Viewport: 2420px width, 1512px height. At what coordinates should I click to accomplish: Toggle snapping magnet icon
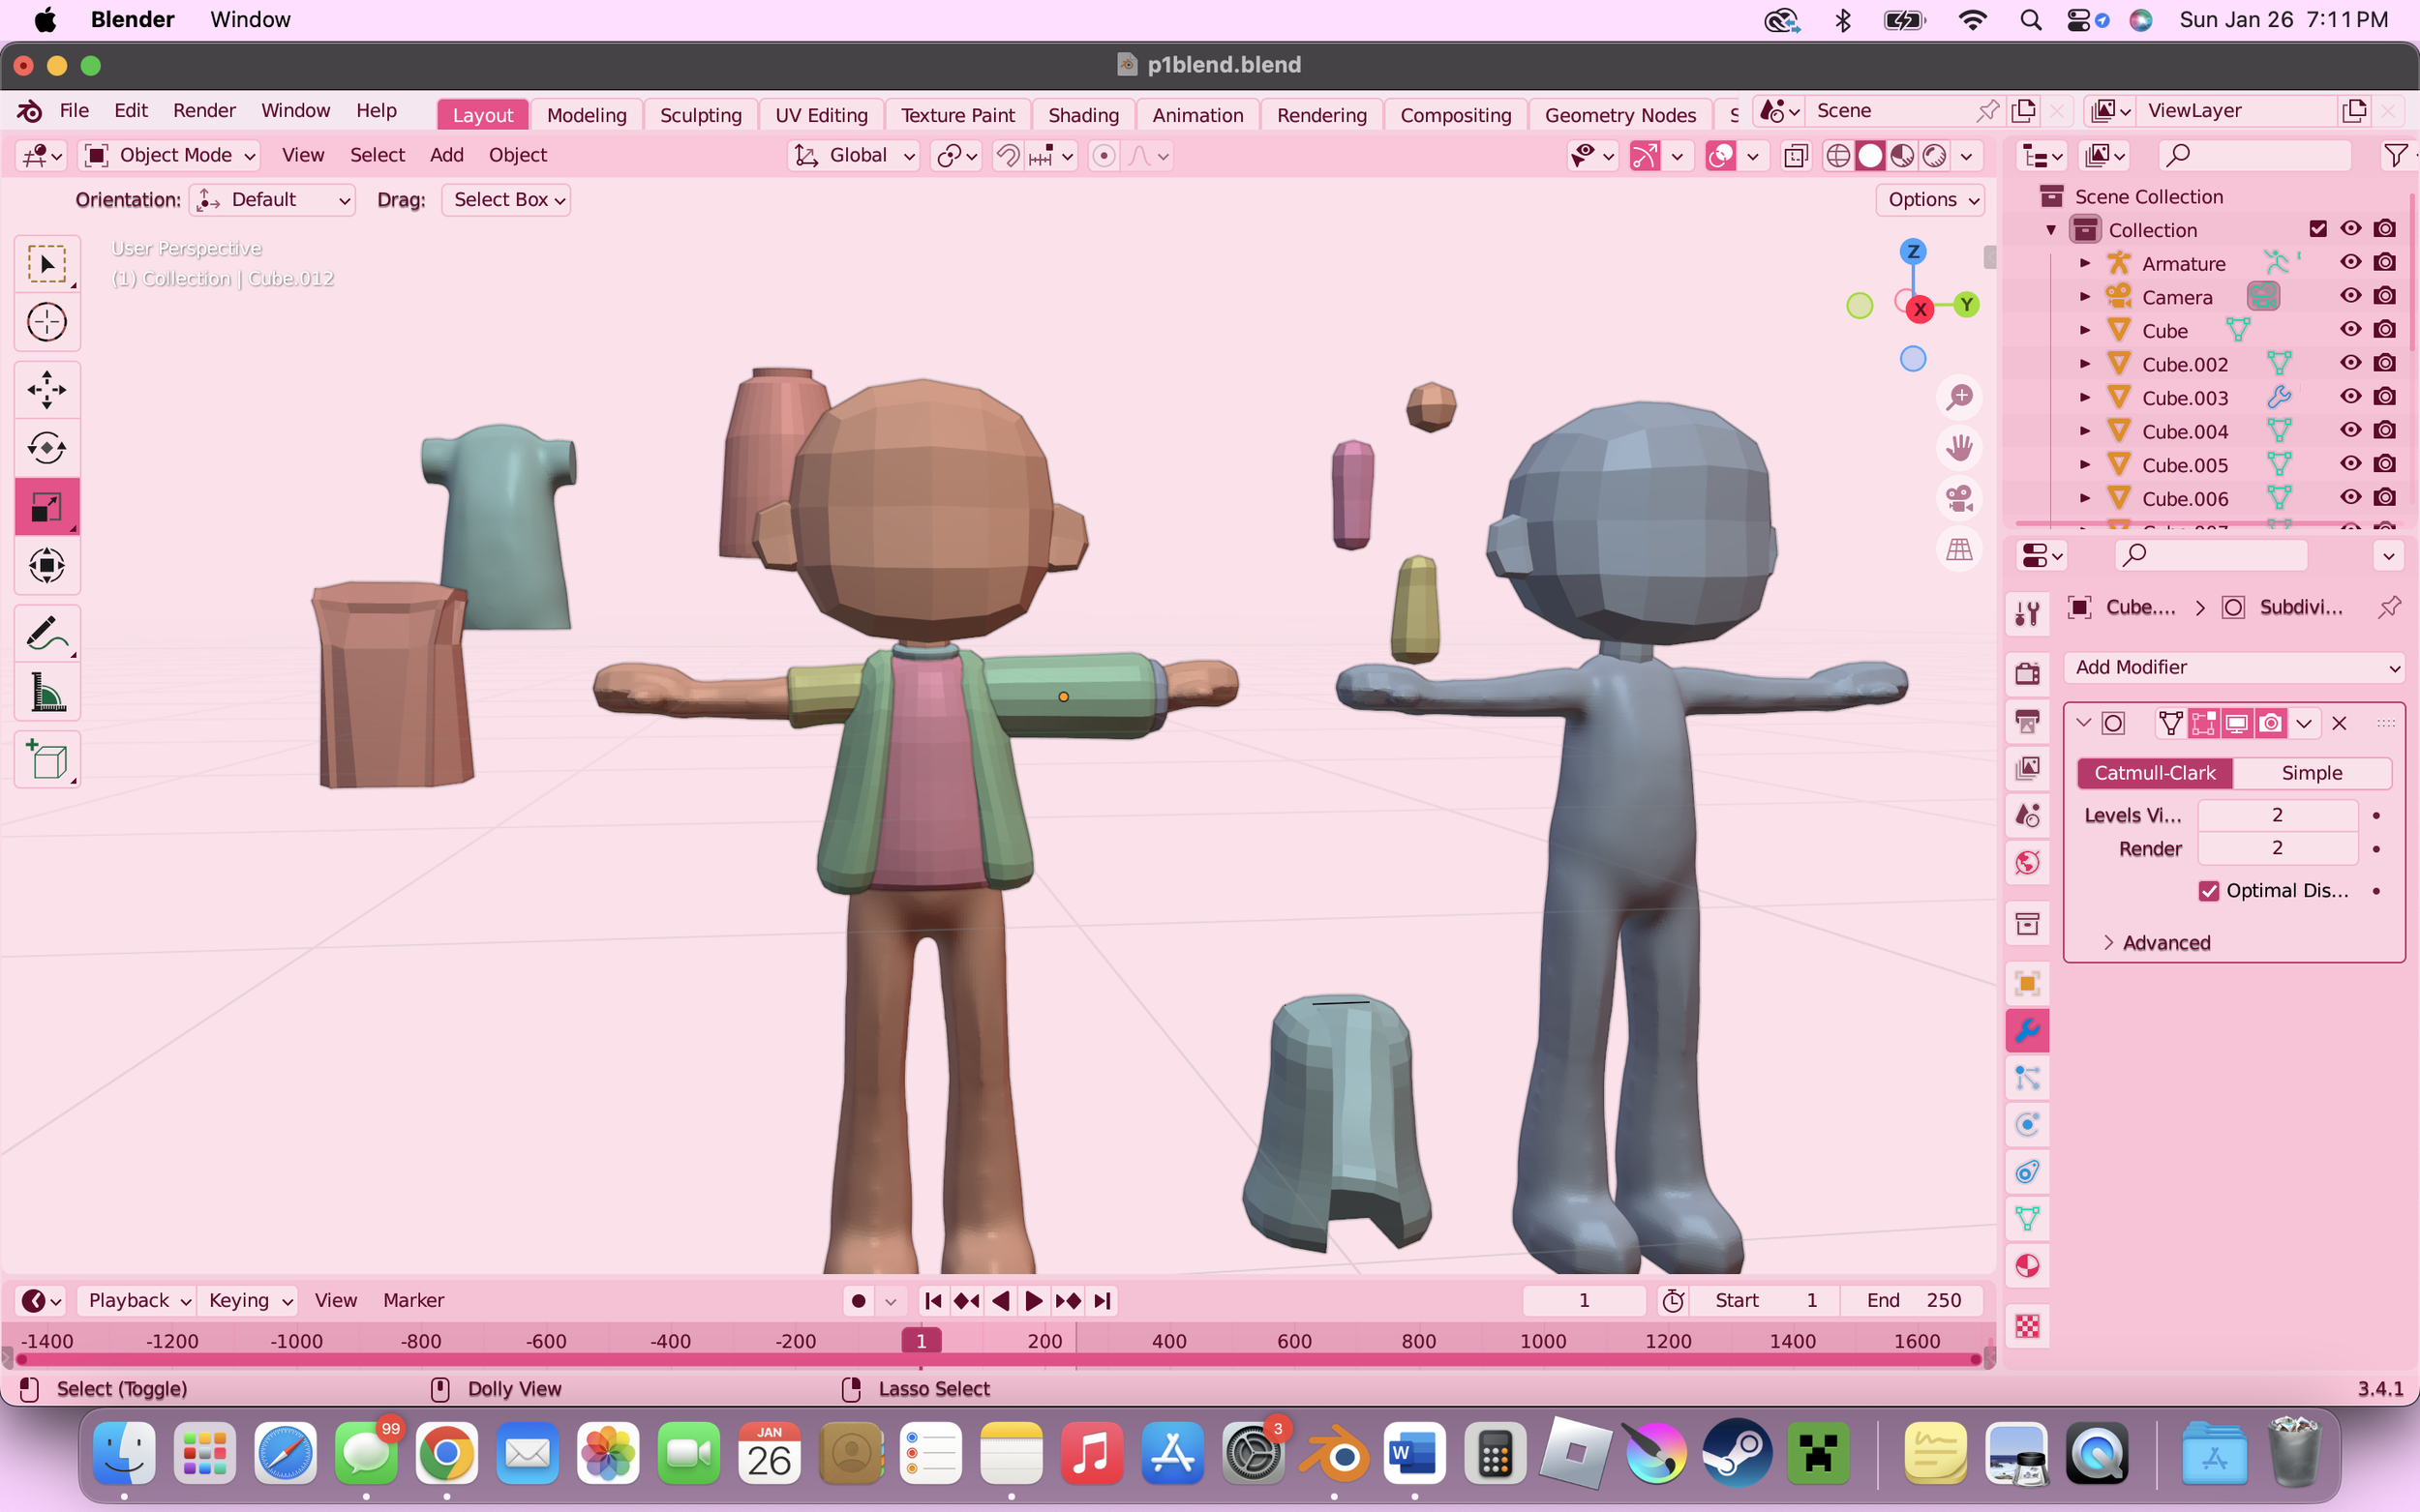click(x=1008, y=156)
